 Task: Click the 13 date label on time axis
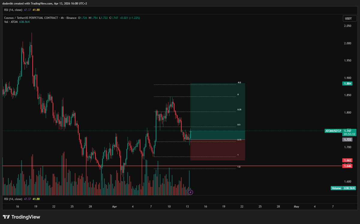pyautogui.click(x=187, y=207)
